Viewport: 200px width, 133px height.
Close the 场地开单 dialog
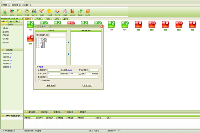101,26
